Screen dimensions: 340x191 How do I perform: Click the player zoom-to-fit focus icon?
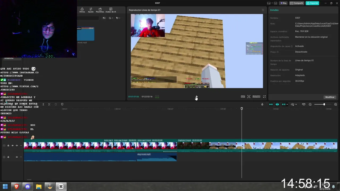249,97
